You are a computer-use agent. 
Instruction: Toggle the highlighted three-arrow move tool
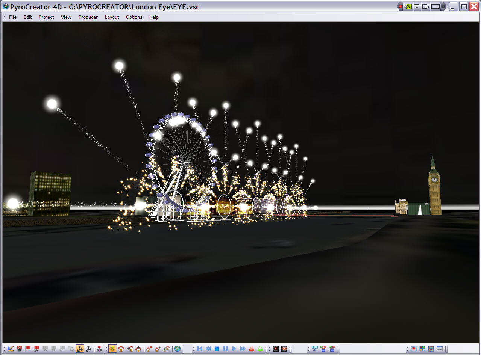point(80,349)
